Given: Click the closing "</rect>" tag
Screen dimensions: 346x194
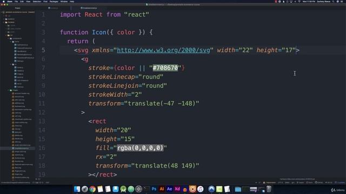Looking at the screenshot, I should pos(104,175).
